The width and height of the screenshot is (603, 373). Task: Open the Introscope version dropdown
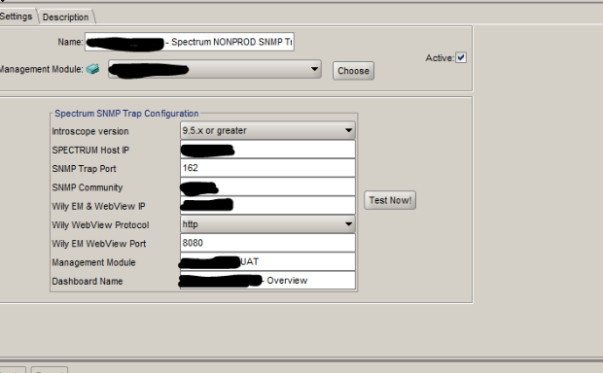[x=267, y=130]
